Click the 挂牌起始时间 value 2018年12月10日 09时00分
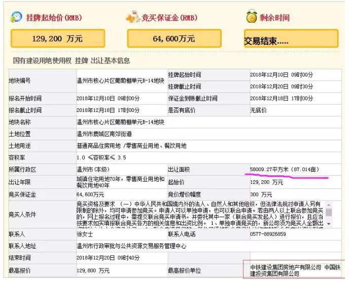 click(x=281, y=74)
